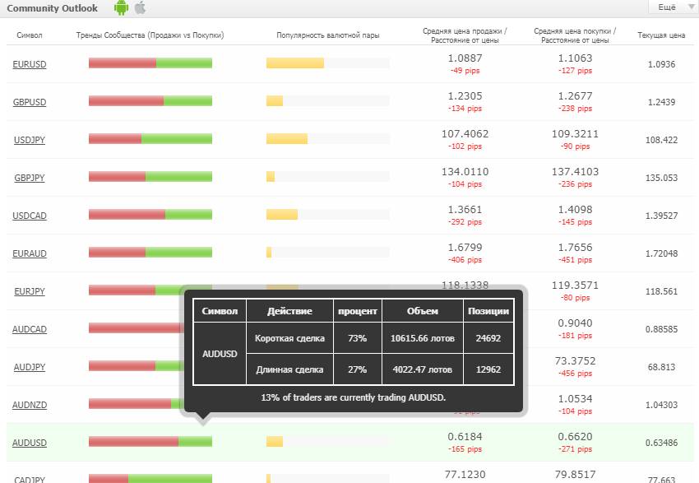This screenshot has height=483, width=699.
Task: Click the Android app icon
Action: [122, 8]
